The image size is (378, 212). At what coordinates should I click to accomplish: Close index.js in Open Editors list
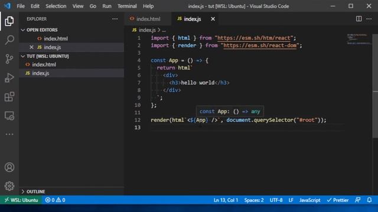(x=31, y=47)
